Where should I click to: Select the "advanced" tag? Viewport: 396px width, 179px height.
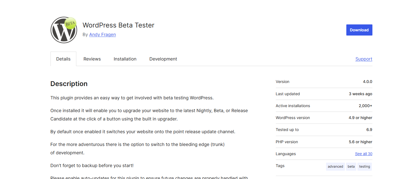[335, 167]
